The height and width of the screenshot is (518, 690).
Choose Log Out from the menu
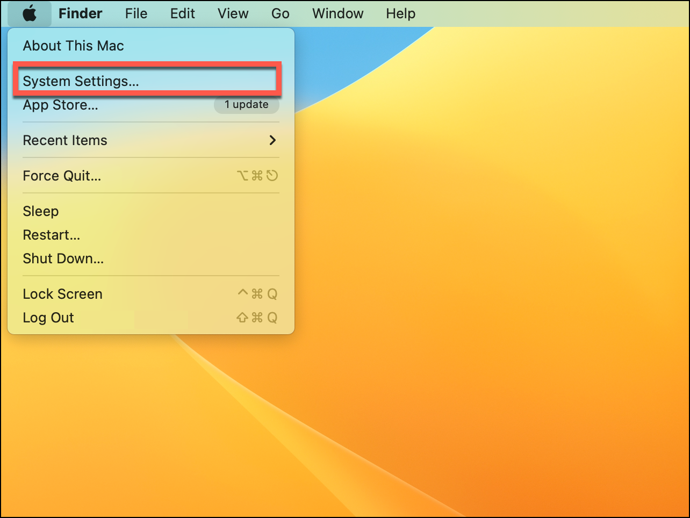151,318
